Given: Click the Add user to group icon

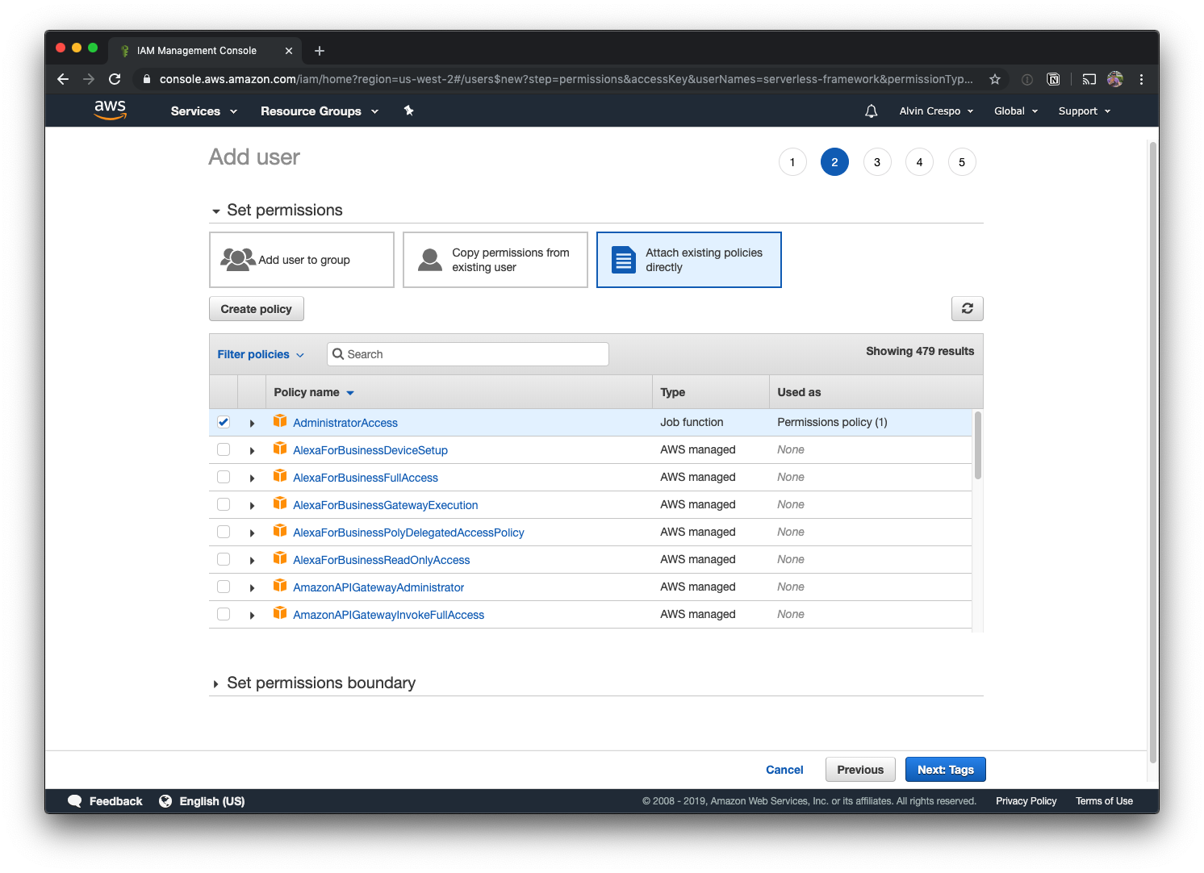Looking at the screenshot, I should pos(237,260).
